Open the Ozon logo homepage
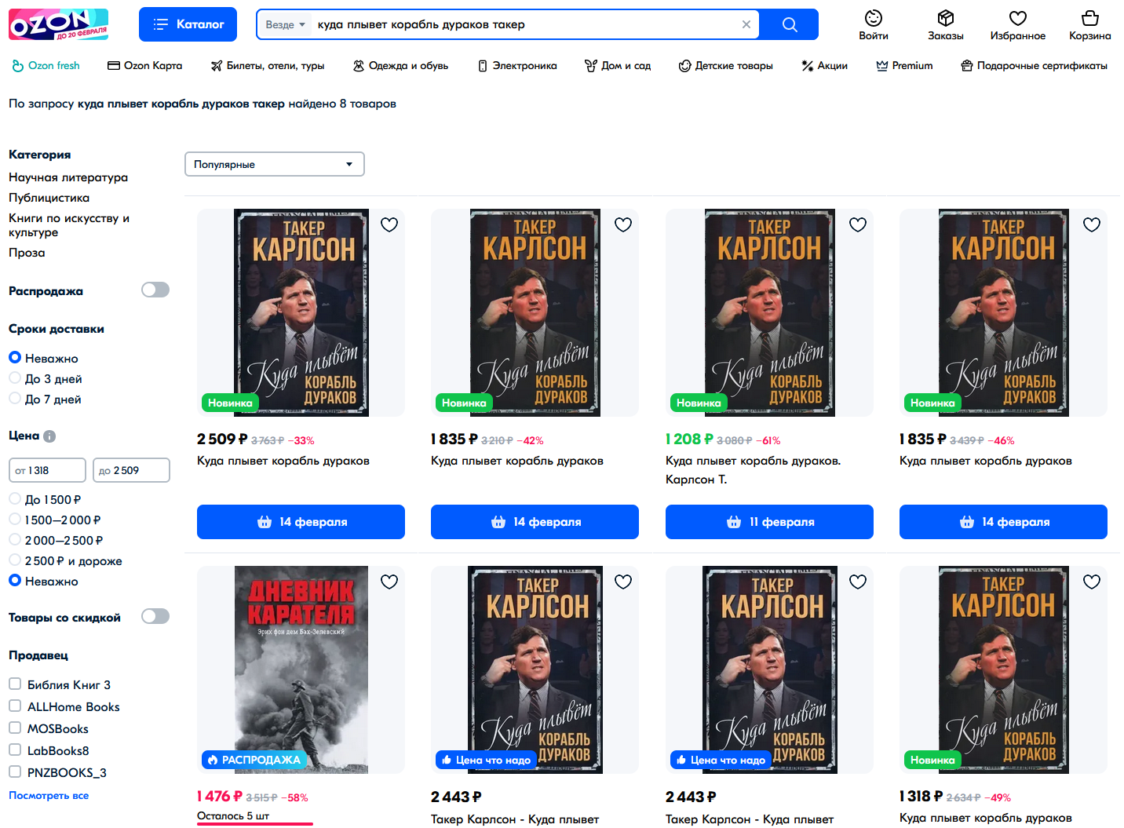The image size is (1124, 828). click(58, 24)
